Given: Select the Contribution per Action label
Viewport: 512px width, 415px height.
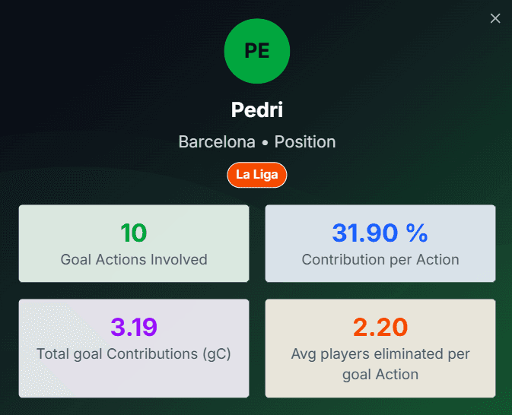Looking at the screenshot, I should pos(380,259).
